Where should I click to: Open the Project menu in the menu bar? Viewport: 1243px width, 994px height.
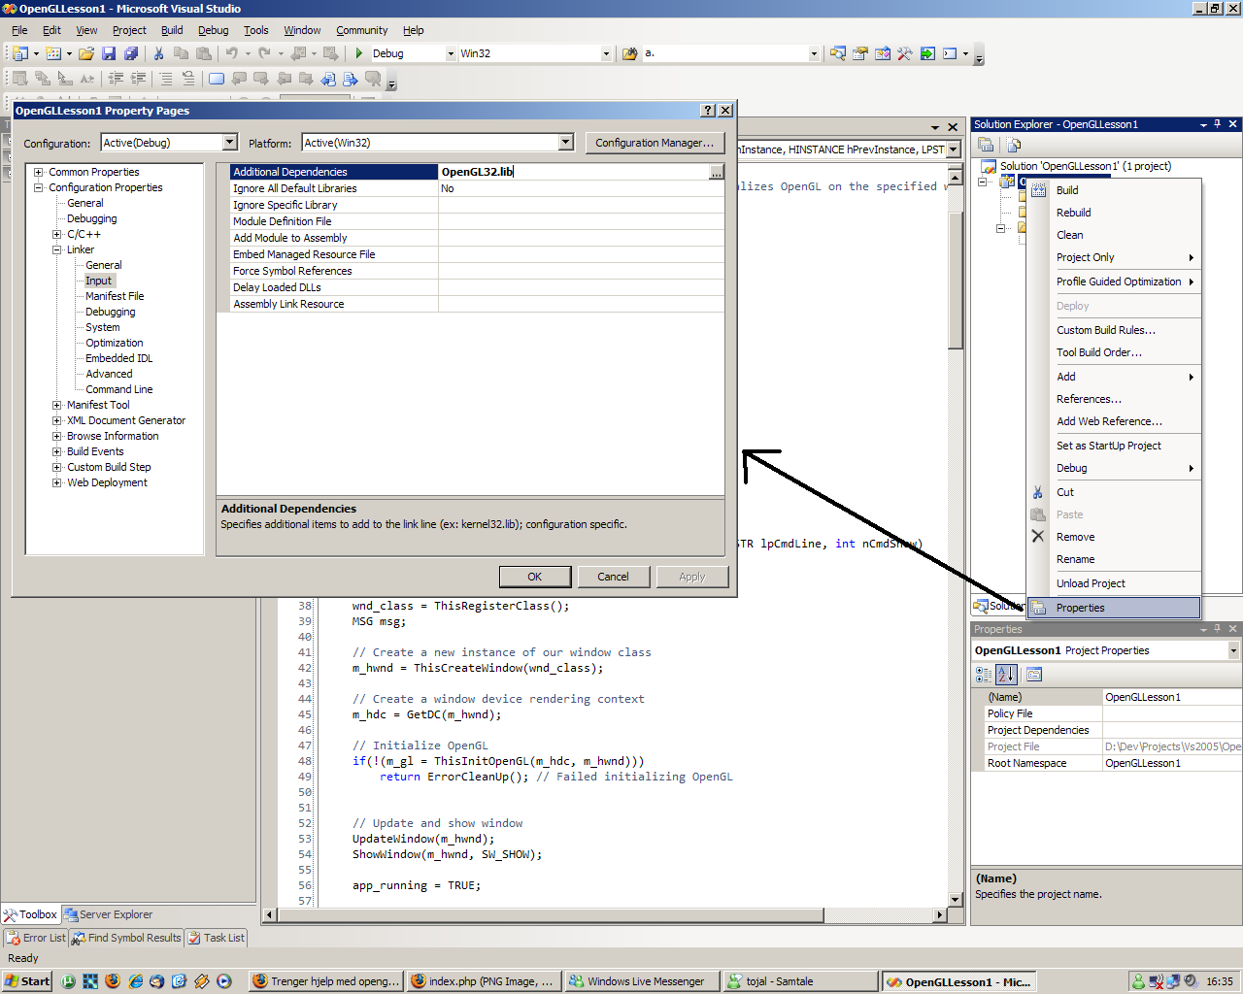pos(129,30)
